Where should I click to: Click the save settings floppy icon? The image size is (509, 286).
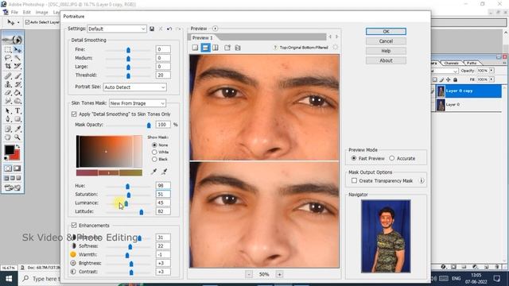tap(152, 29)
